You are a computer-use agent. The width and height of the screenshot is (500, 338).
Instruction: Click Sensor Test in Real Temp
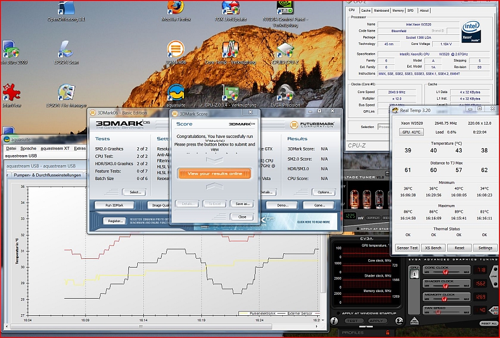[x=407, y=248]
